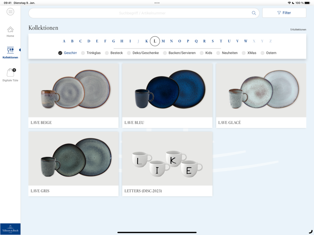The image size is (314, 235).
Task: Jump to letter K collections
Action: (147, 41)
